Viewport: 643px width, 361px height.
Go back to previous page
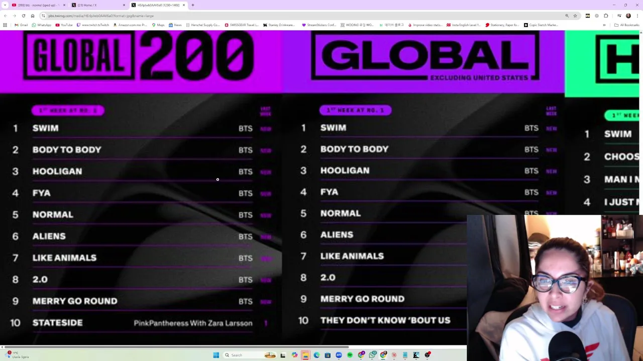coord(6,16)
